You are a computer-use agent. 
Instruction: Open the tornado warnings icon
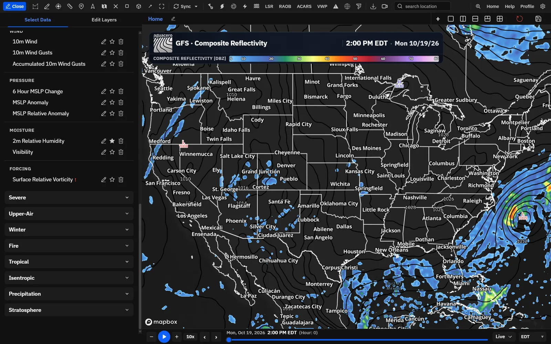(x=359, y=6)
